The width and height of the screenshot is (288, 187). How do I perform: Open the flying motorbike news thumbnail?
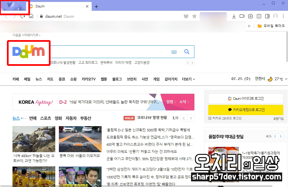(34, 139)
